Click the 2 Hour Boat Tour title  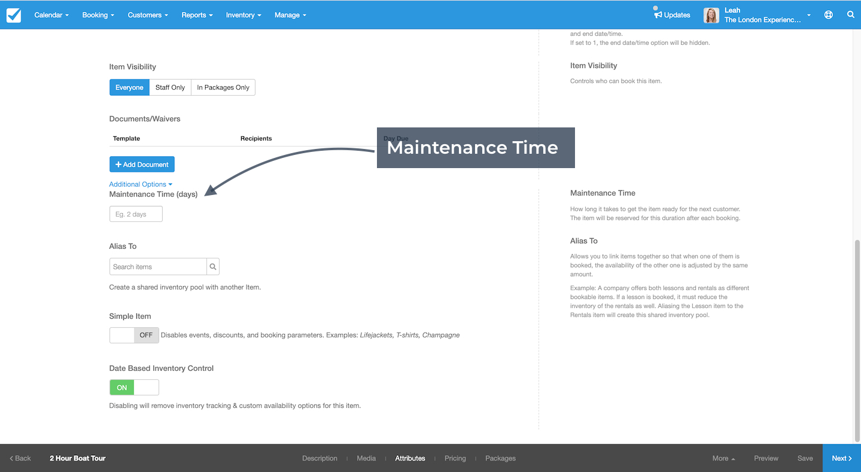tap(78, 458)
